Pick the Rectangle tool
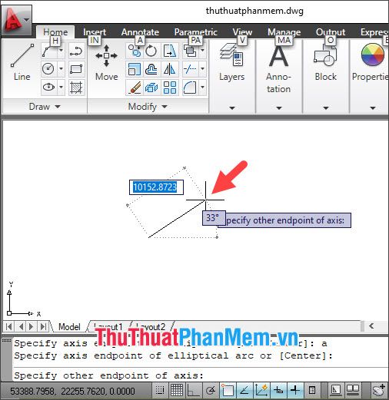The width and height of the screenshot is (389, 400). pyautogui.click(x=76, y=69)
